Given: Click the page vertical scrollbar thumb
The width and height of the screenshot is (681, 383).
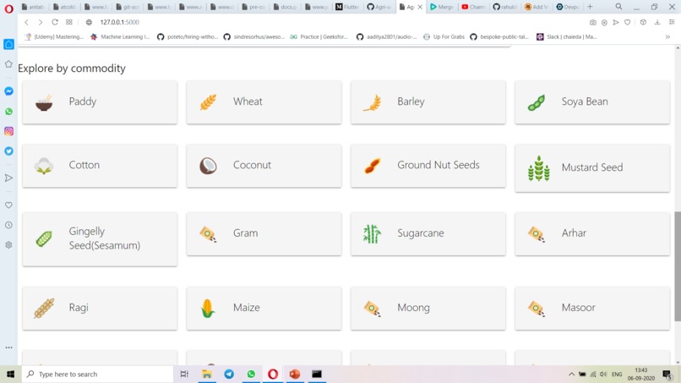Looking at the screenshot, I should coord(678,266).
